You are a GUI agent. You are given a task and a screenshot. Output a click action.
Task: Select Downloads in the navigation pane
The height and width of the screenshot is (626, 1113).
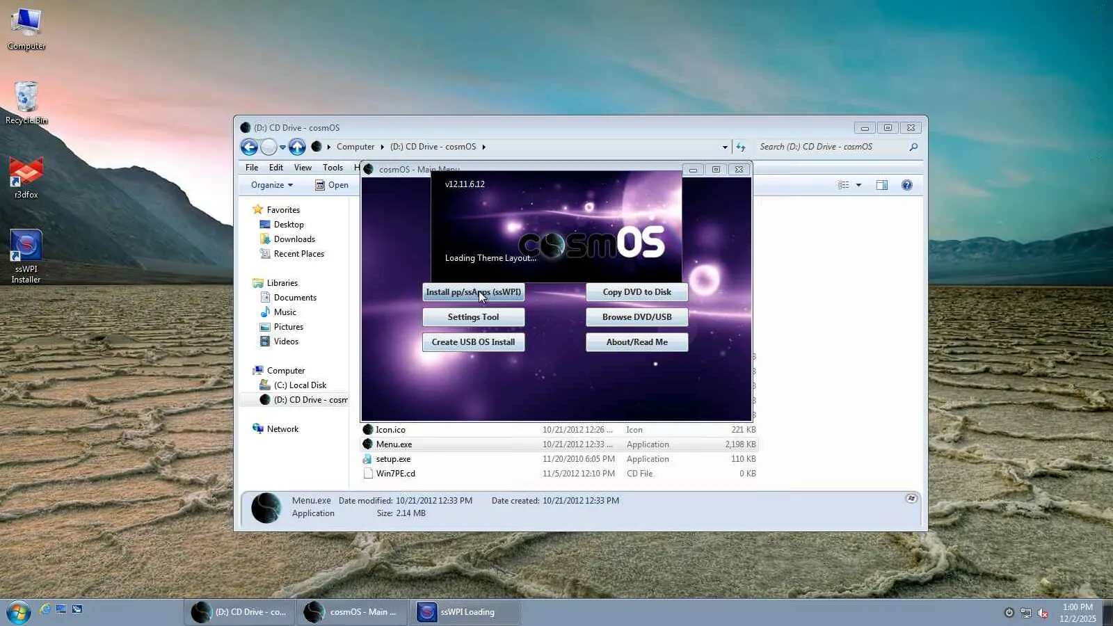point(287,239)
